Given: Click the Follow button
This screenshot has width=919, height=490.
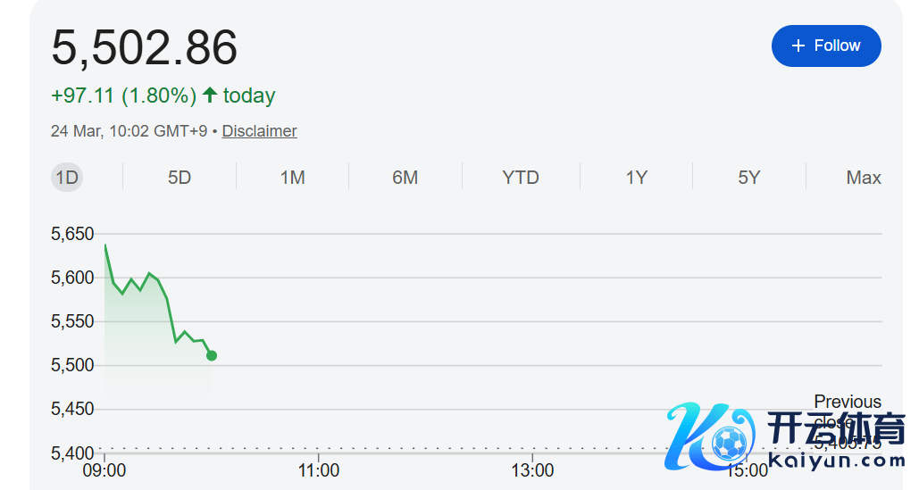Looking at the screenshot, I should point(826,46).
